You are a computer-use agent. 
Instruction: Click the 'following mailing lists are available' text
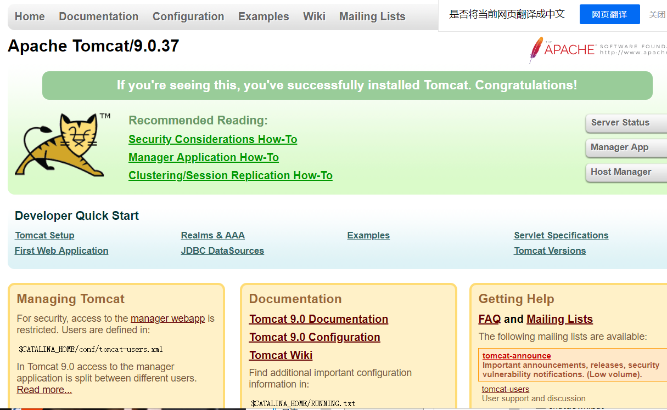[563, 337]
